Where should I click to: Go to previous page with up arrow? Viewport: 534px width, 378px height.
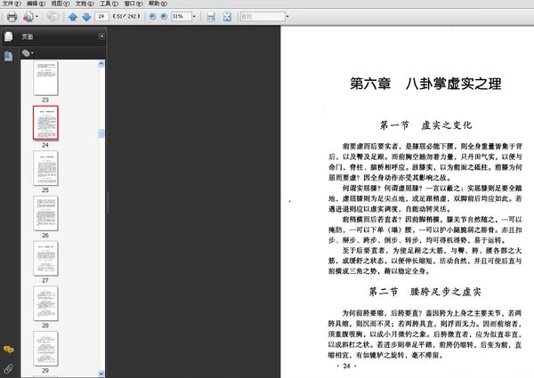(x=73, y=16)
